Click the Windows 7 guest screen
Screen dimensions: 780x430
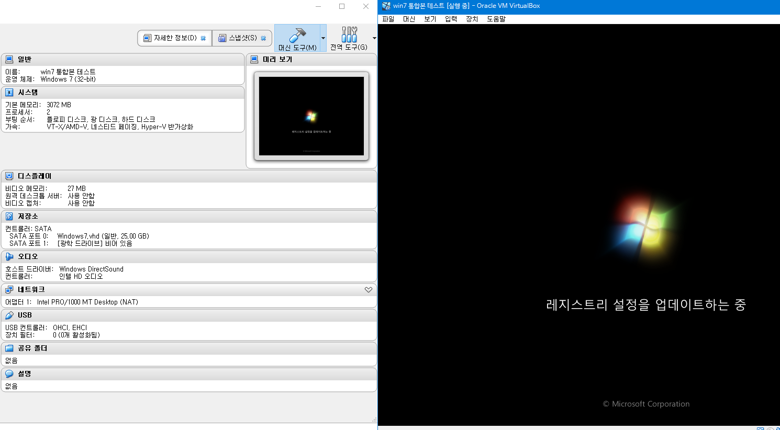[579, 225]
